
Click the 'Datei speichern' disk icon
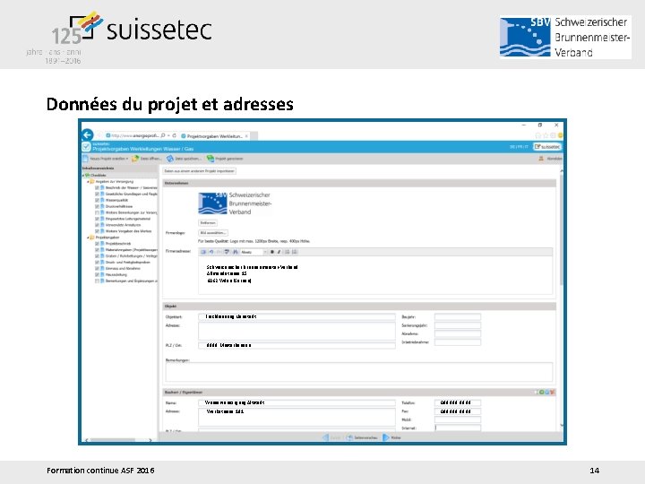[x=170, y=159]
